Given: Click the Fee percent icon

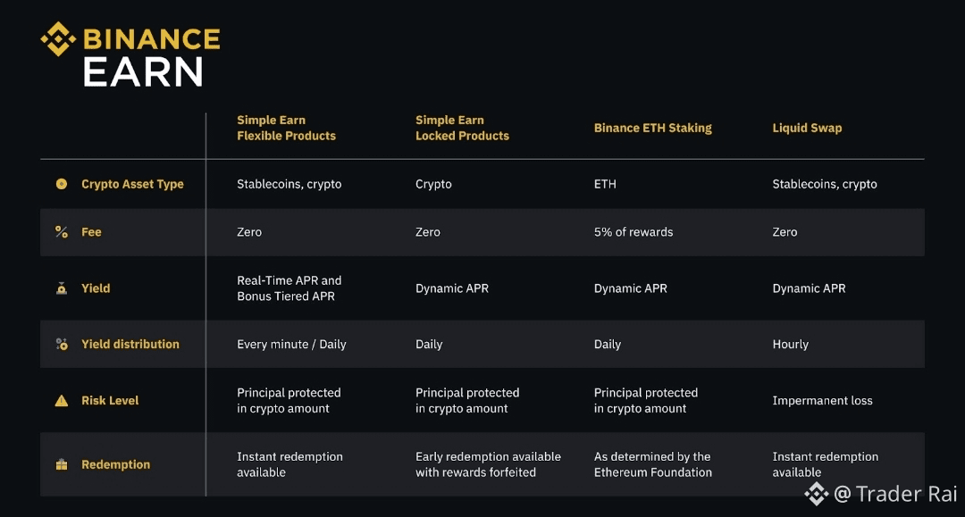Looking at the screenshot, I should click(x=62, y=232).
